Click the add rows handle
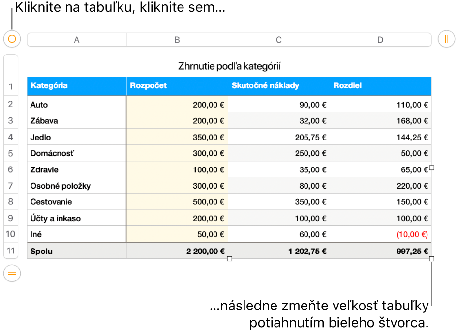This screenshot has width=458, height=336. 12,273
